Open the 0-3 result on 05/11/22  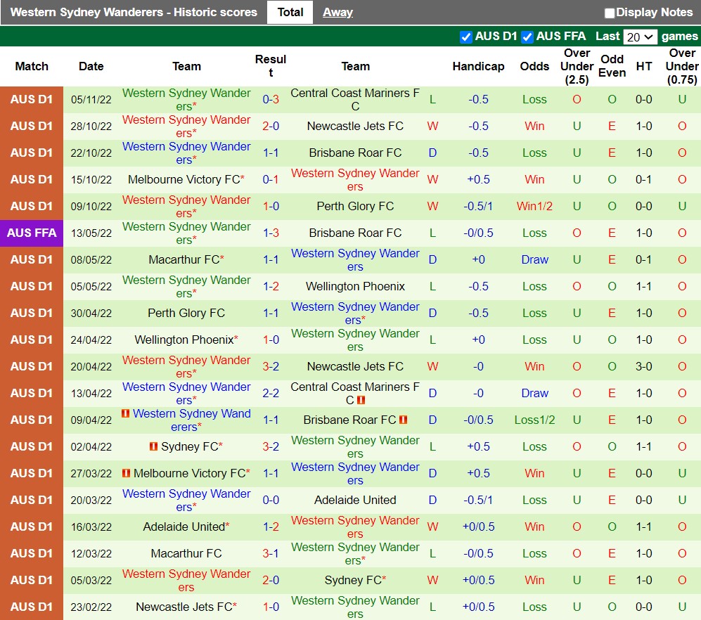point(271,99)
